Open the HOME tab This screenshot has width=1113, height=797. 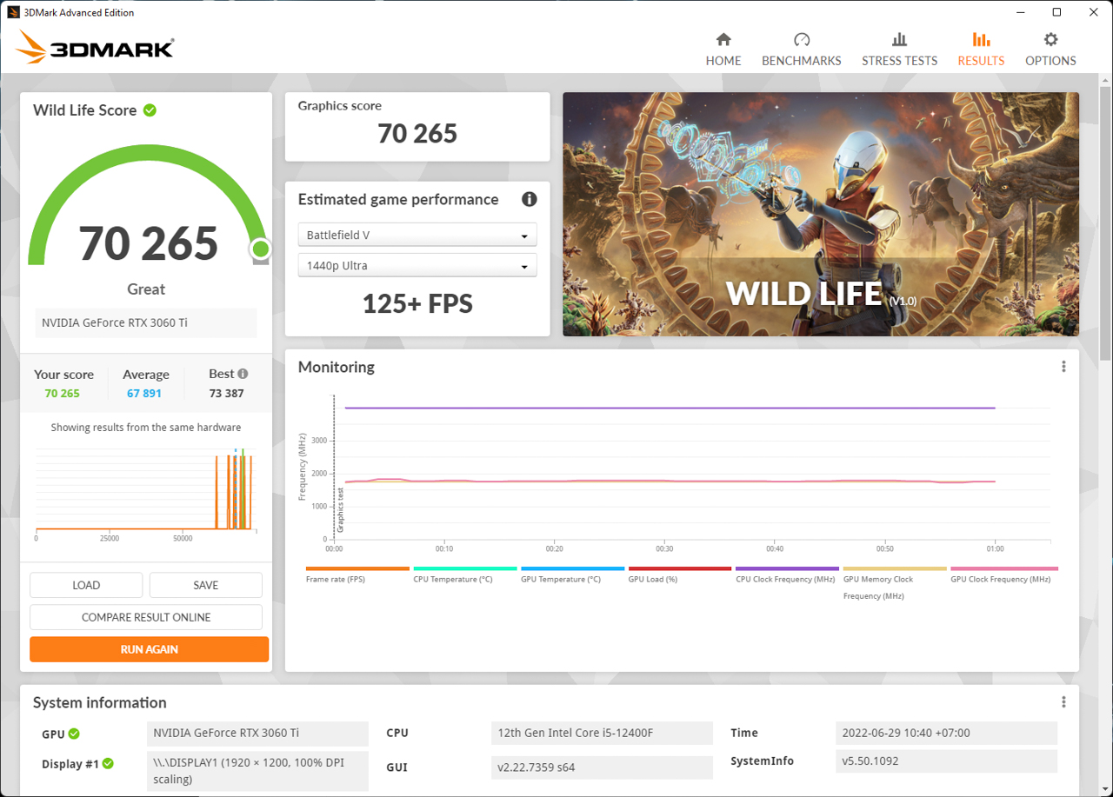click(723, 50)
